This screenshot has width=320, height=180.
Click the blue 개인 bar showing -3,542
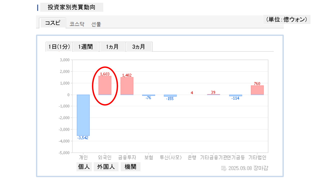83,115
